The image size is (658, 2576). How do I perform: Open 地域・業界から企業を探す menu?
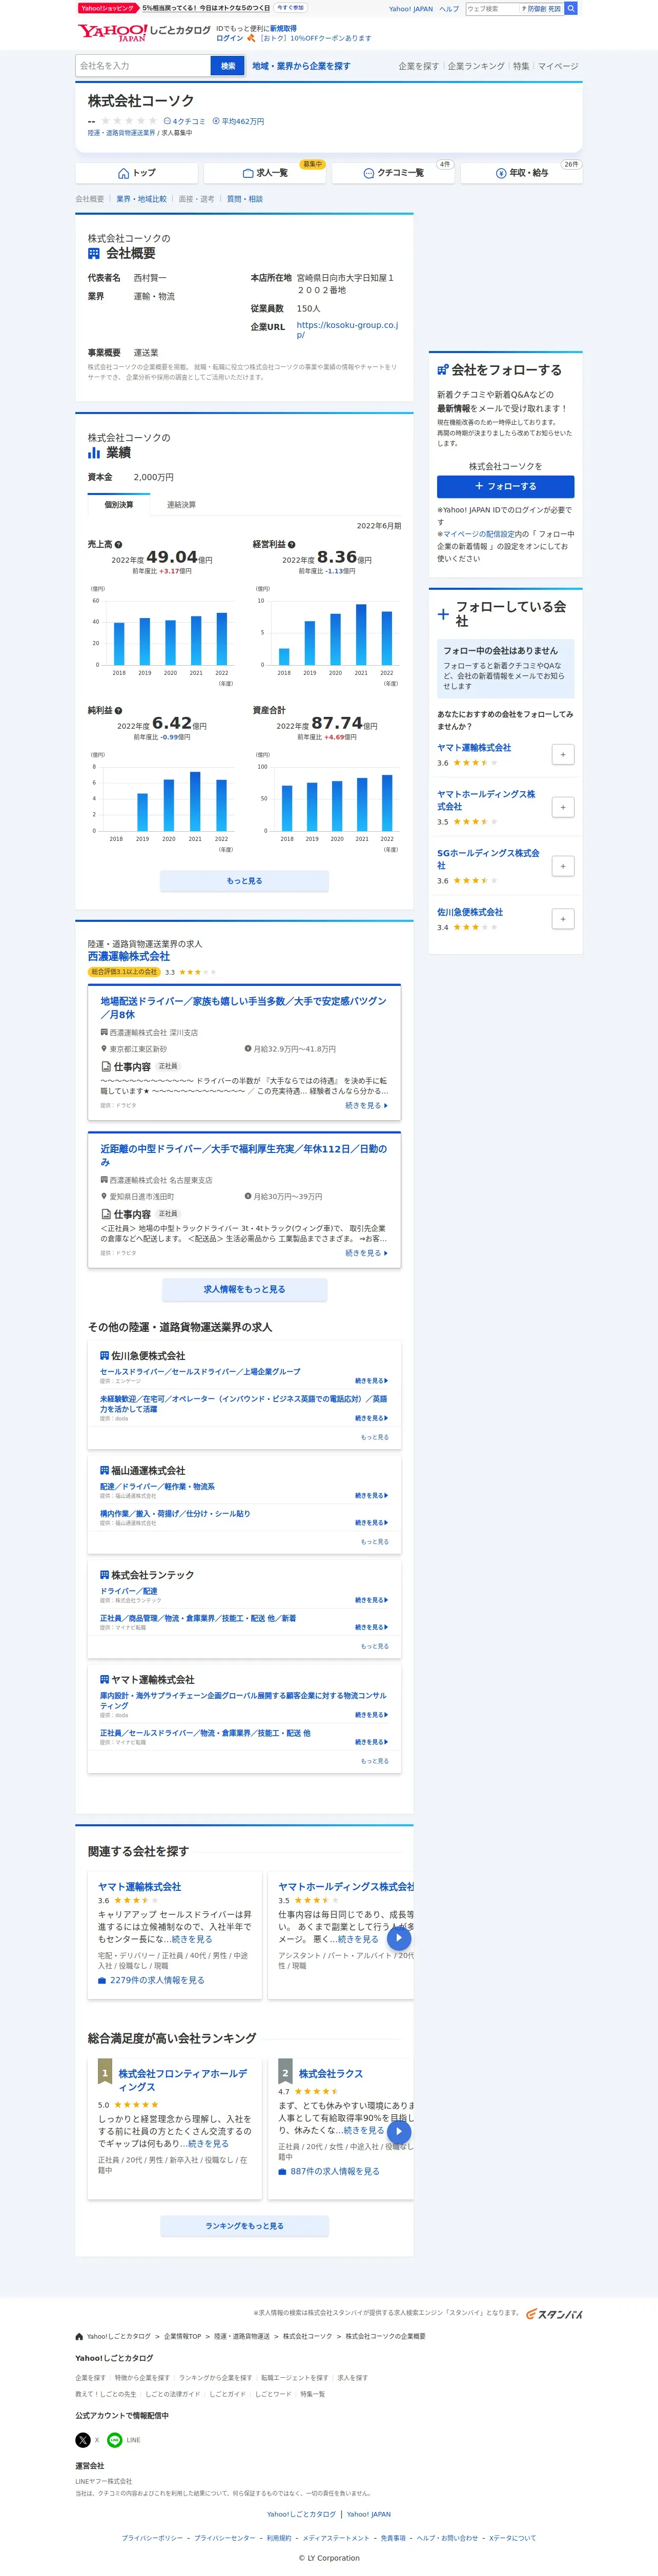click(x=301, y=66)
